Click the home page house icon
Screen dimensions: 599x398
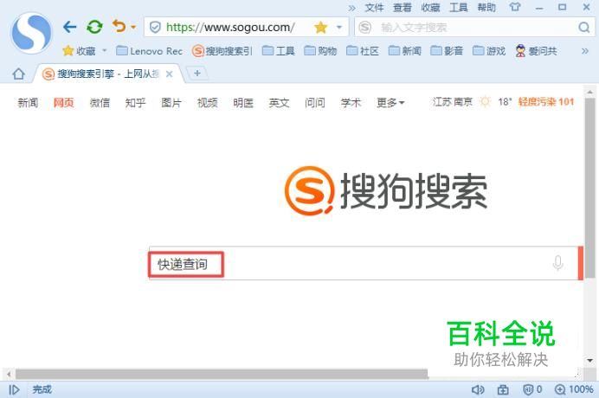[x=18, y=74]
